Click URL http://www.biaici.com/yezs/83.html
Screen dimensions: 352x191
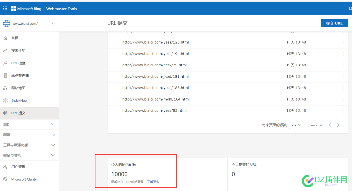pyautogui.click(x=155, y=110)
